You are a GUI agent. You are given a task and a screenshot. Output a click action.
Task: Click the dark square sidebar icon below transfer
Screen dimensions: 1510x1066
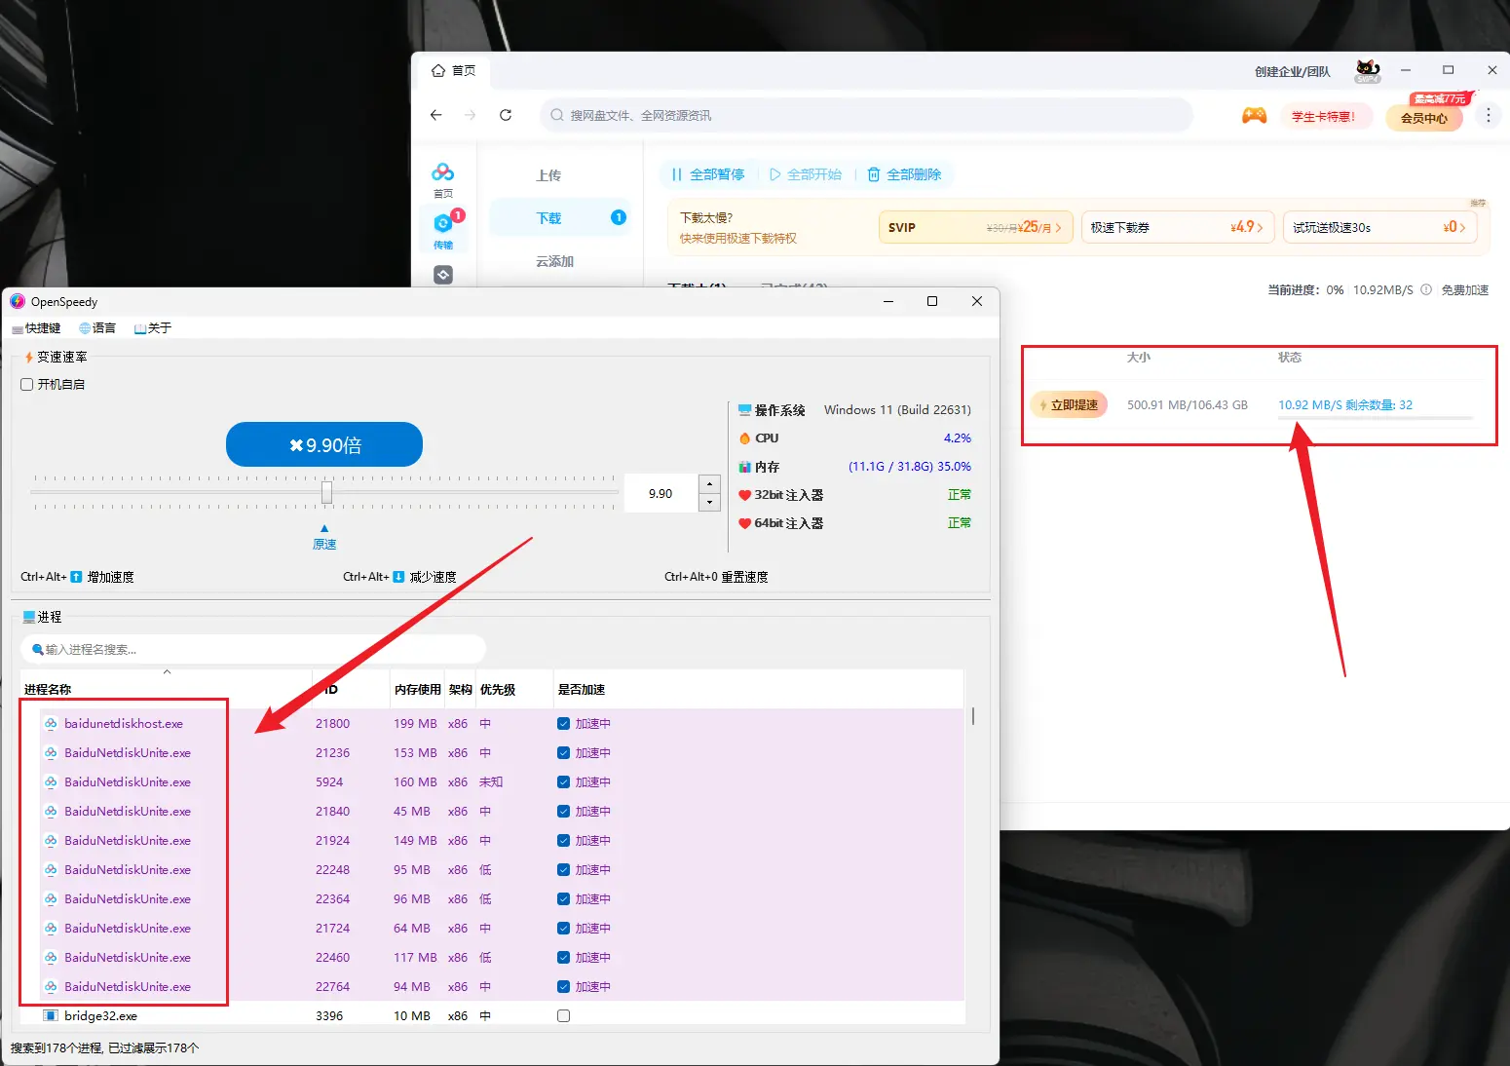pos(443,275)
